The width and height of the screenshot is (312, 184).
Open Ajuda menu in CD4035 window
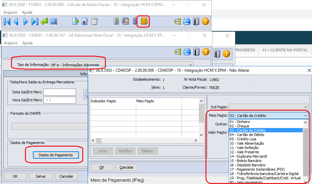tap(27, 43)
